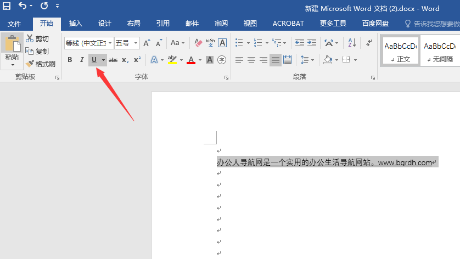Switch to the 设计 tab
460x259 pixels.
104,24
